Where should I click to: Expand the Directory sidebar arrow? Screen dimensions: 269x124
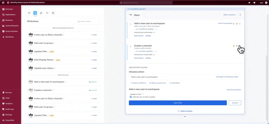pos(19,20)
